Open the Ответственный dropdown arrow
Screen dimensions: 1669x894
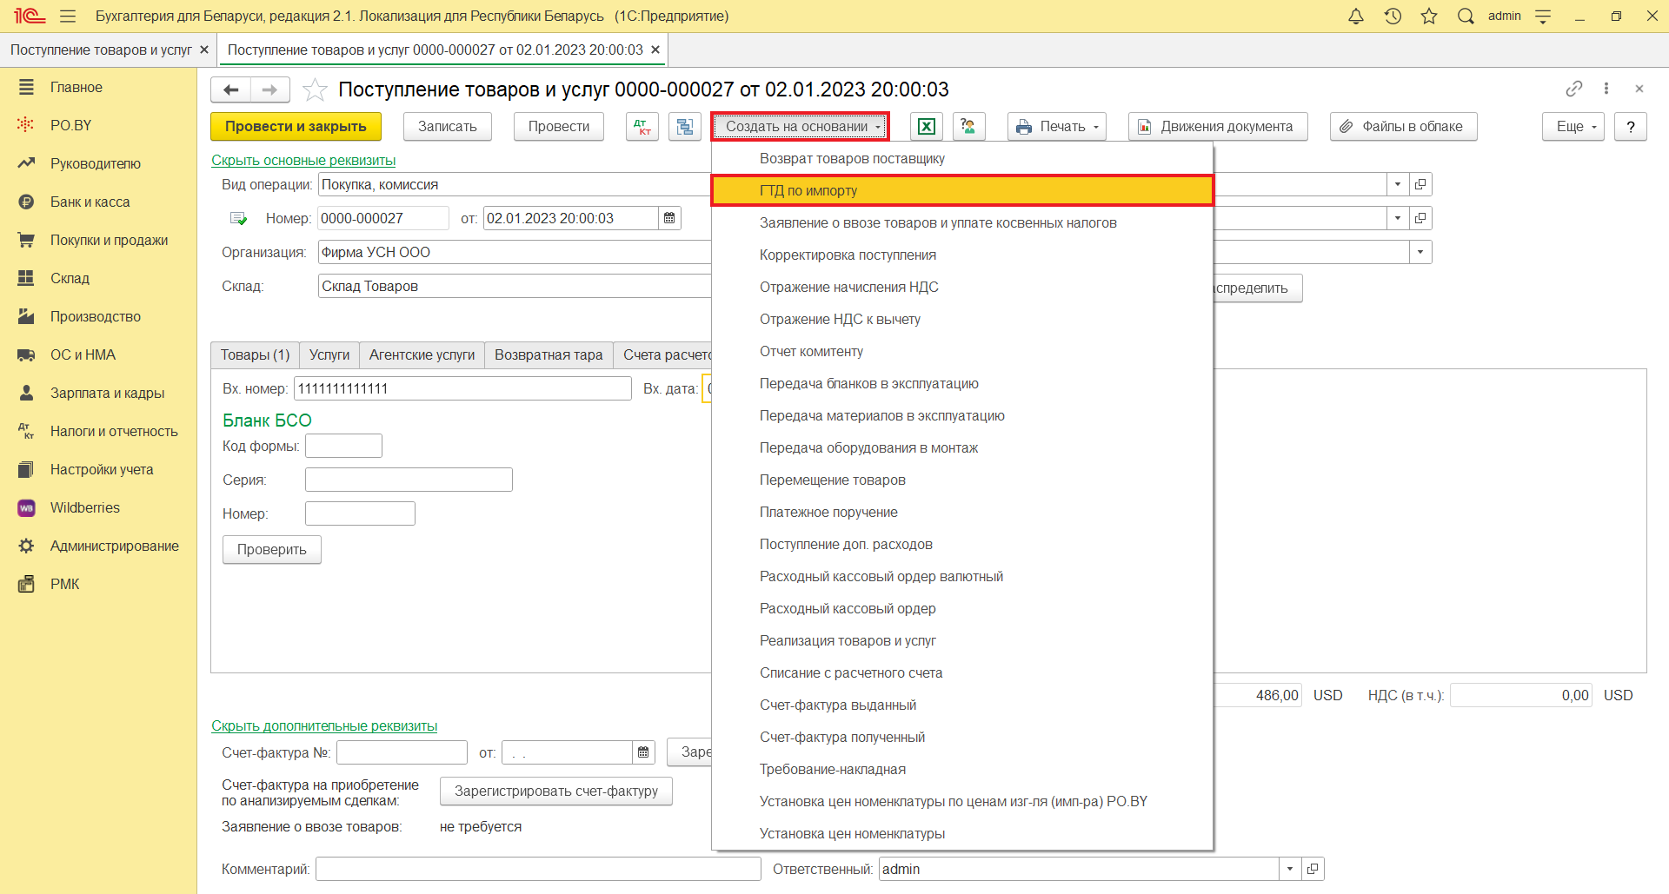click(x=1290, y=869)
